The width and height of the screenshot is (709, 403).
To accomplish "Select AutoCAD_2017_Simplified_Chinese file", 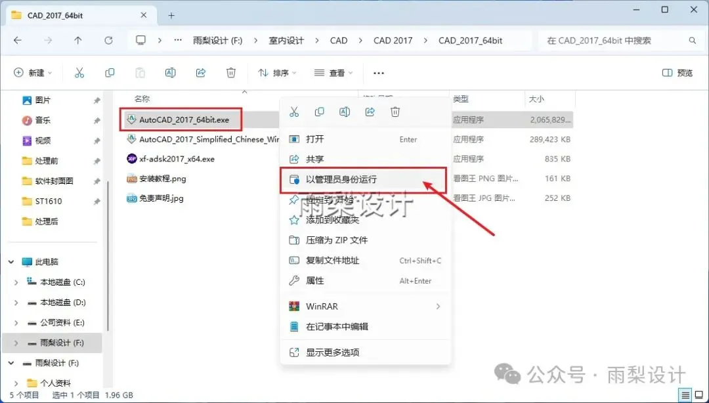I will coord(209,139).
